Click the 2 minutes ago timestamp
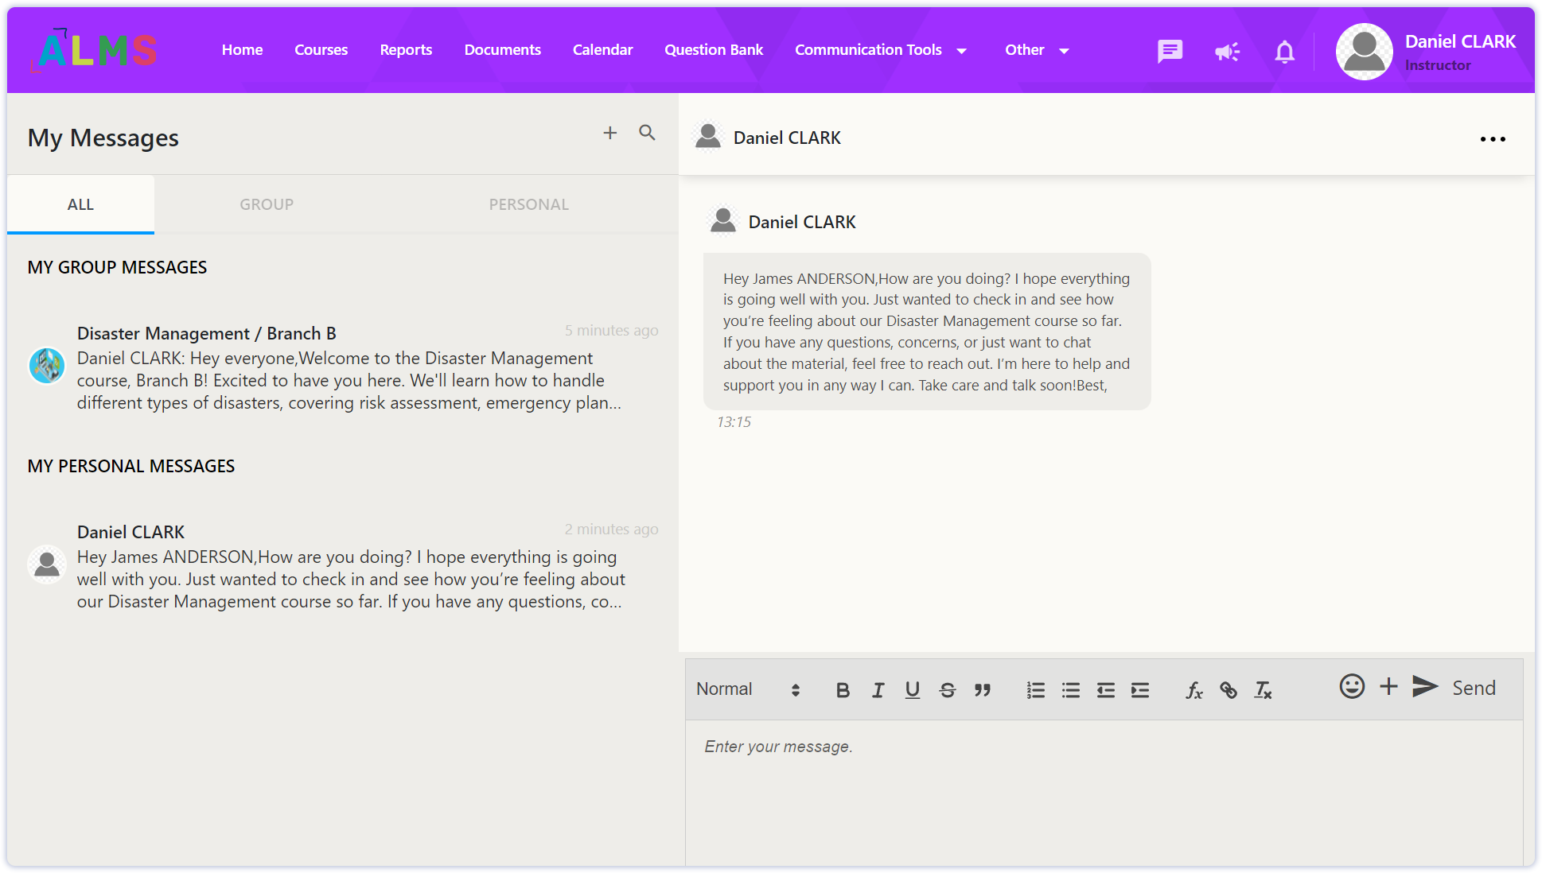 611,529
